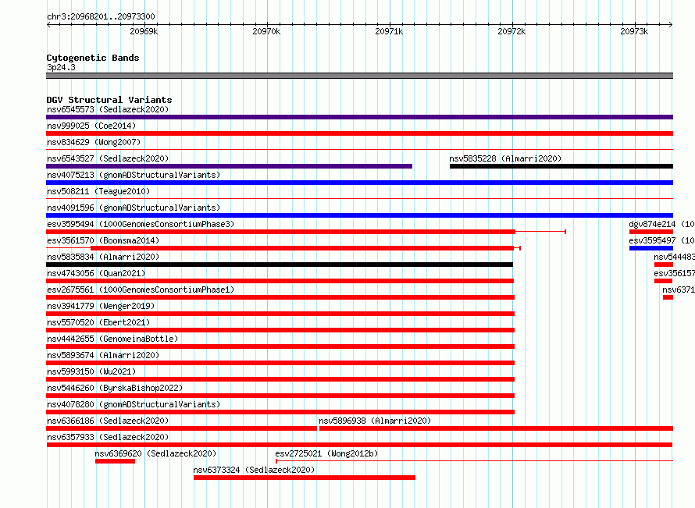Viewport: 695px width, 508px height.
Task: Select esv3561570 (Boomsma2014) label
Action: (x=103, y=240)
